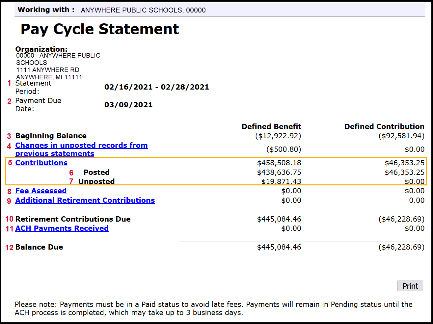The image size is (433, 324).
Task: View ACH Payments Received details
Action: pos(62,228)
